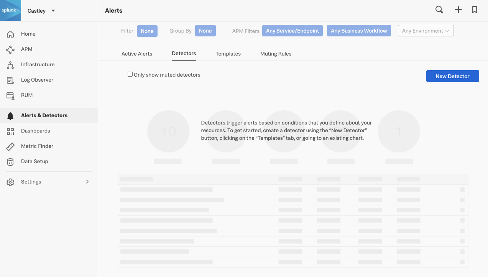Click the Metric Finder ruler icon
Screen dimensions: 488x277
(10, 146)
